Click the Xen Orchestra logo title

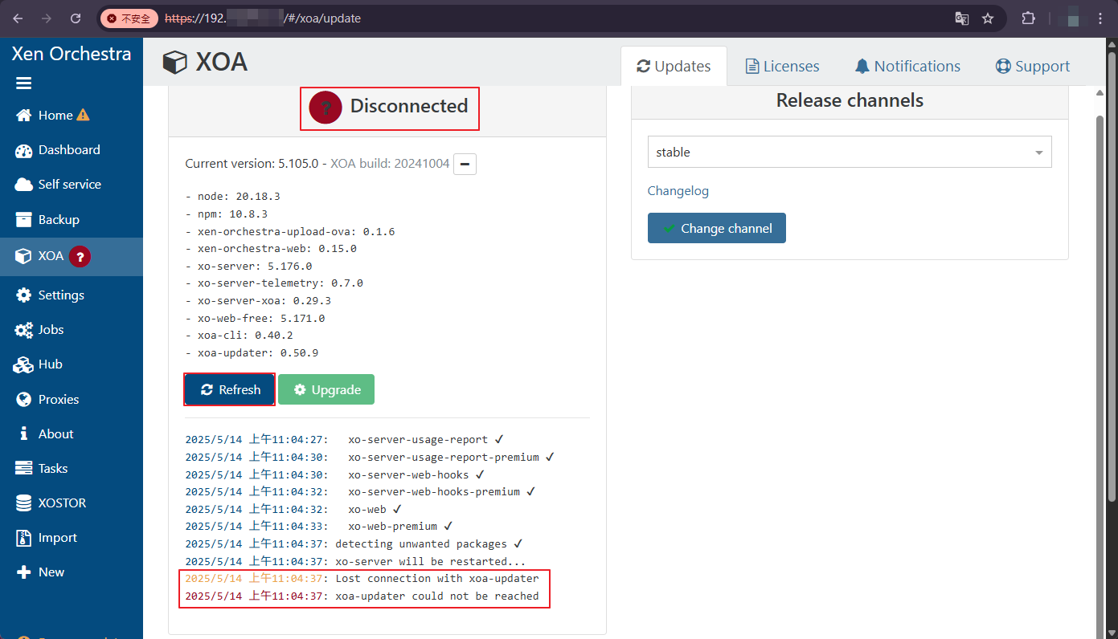pos(72,54)
